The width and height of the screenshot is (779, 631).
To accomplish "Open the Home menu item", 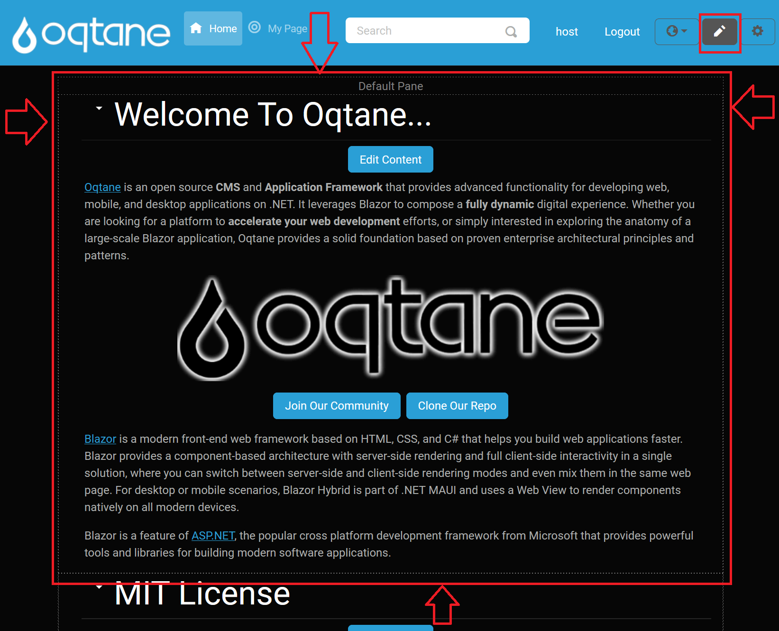I will click(x=213, y=28).
